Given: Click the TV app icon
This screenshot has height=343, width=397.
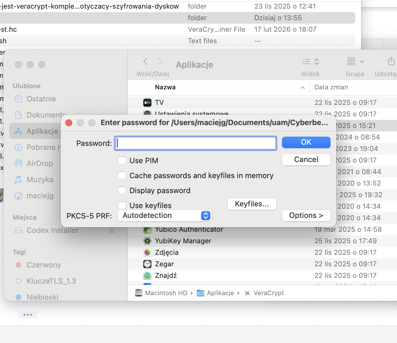Looking at the screenshot, I should [x=147, y=103].
